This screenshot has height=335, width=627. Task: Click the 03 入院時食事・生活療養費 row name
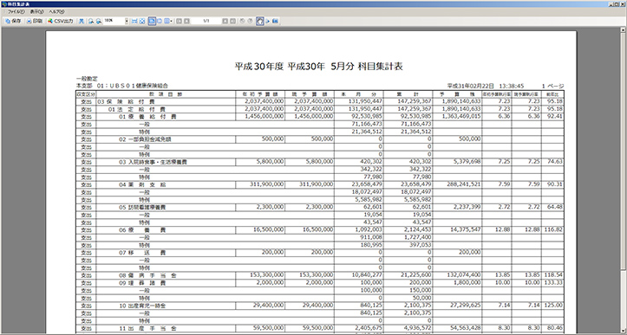153,162
